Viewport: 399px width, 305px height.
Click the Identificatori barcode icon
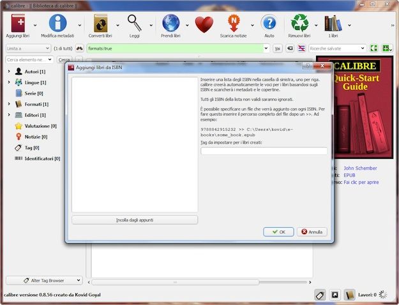[x=19, y=158]
